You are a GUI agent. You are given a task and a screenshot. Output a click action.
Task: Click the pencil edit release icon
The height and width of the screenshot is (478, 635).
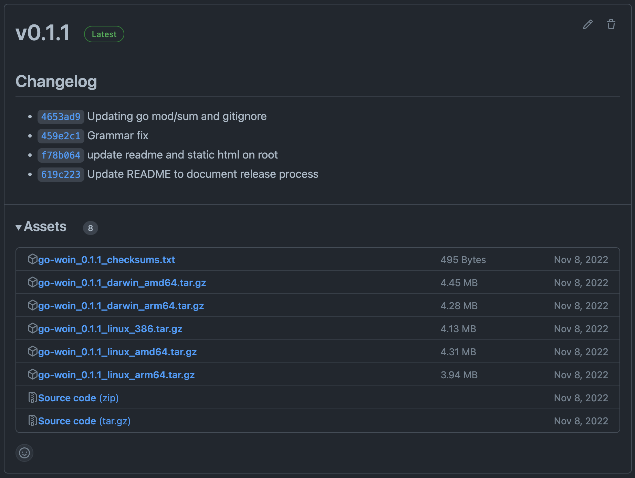click(588, 24)
